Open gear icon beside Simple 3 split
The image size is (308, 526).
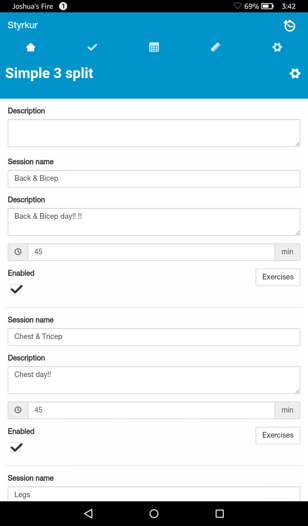295,73
